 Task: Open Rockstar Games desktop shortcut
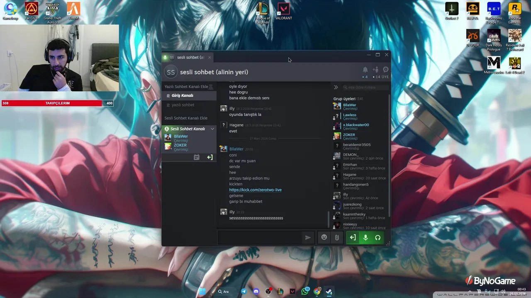(515, 13)
